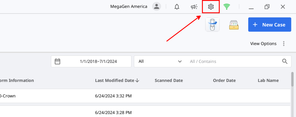Image resolution: width=296 pixels, height=117 pixels.
Task: Open calendar icon in date range field
Action: [58, 61]
